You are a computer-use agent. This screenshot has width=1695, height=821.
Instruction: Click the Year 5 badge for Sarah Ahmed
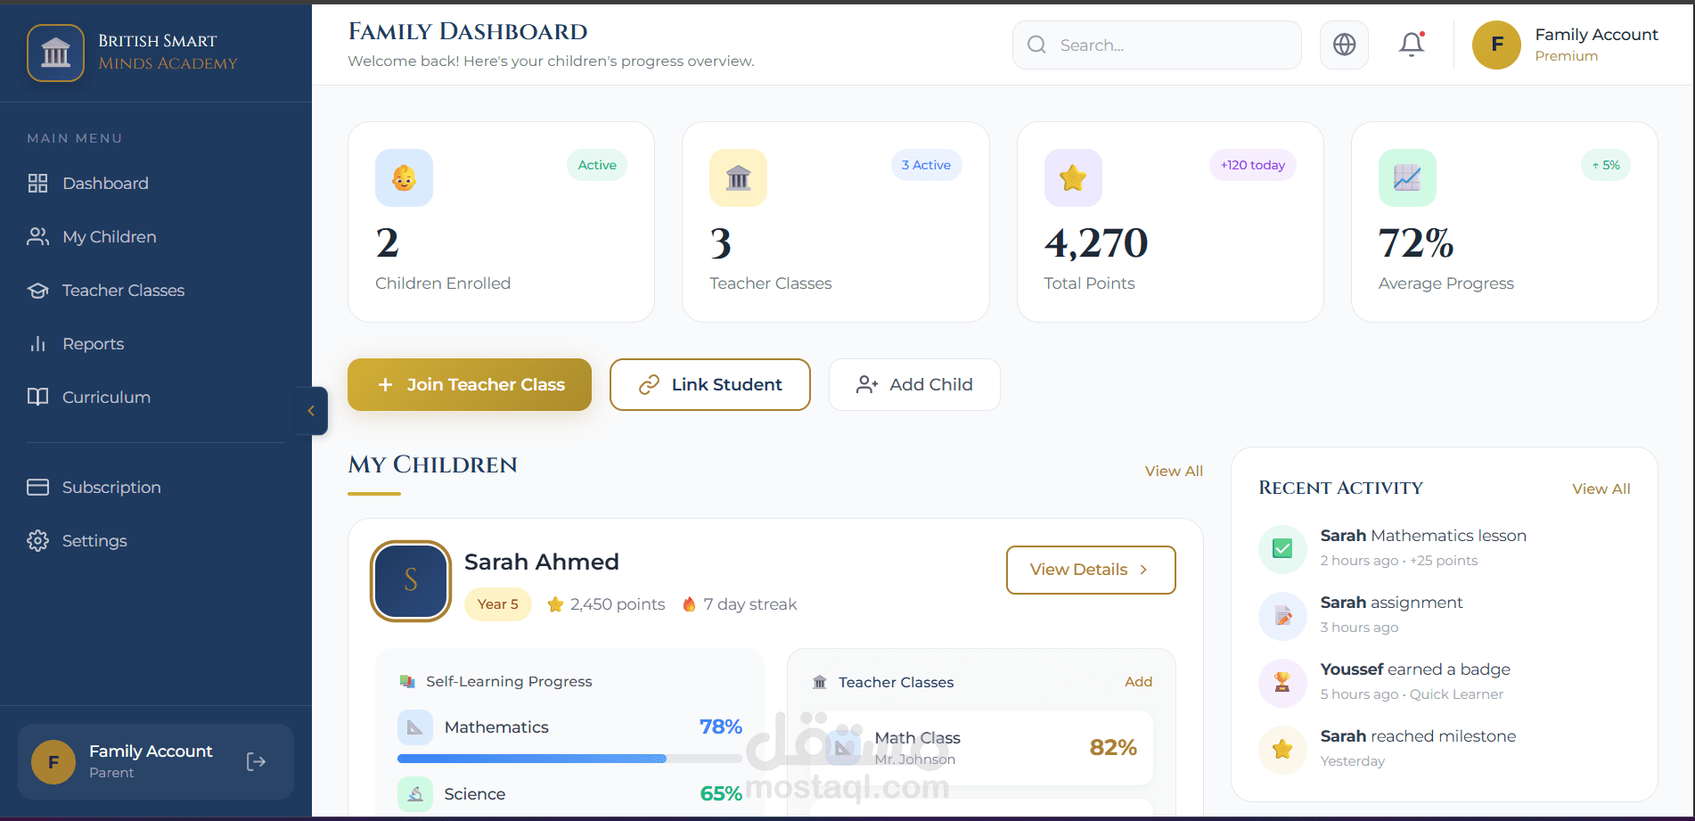tap(497, 604)
